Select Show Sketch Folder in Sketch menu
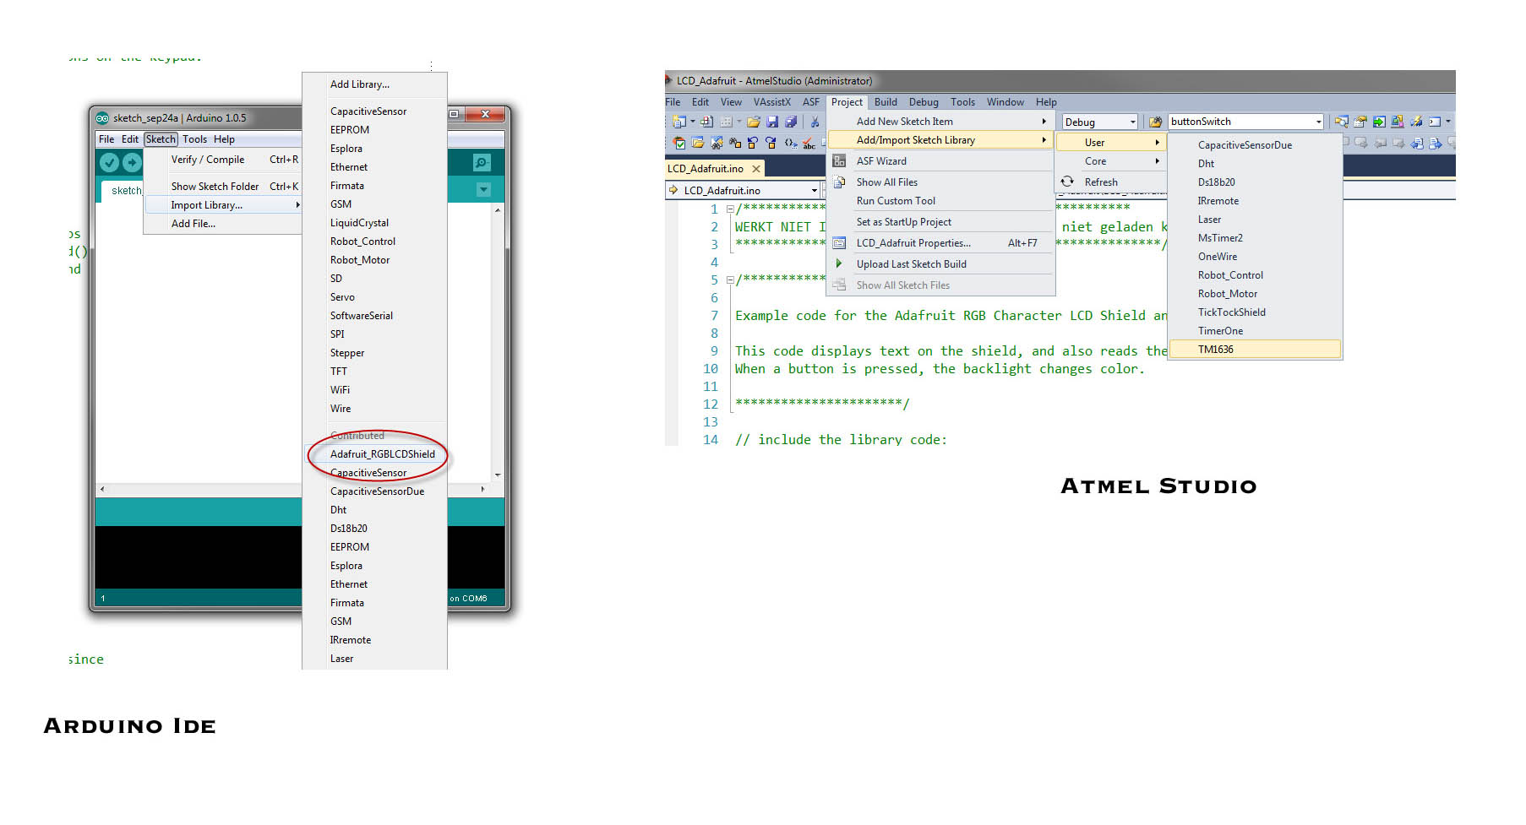The height and width of the screenshot is (825, 1526). 223,187
